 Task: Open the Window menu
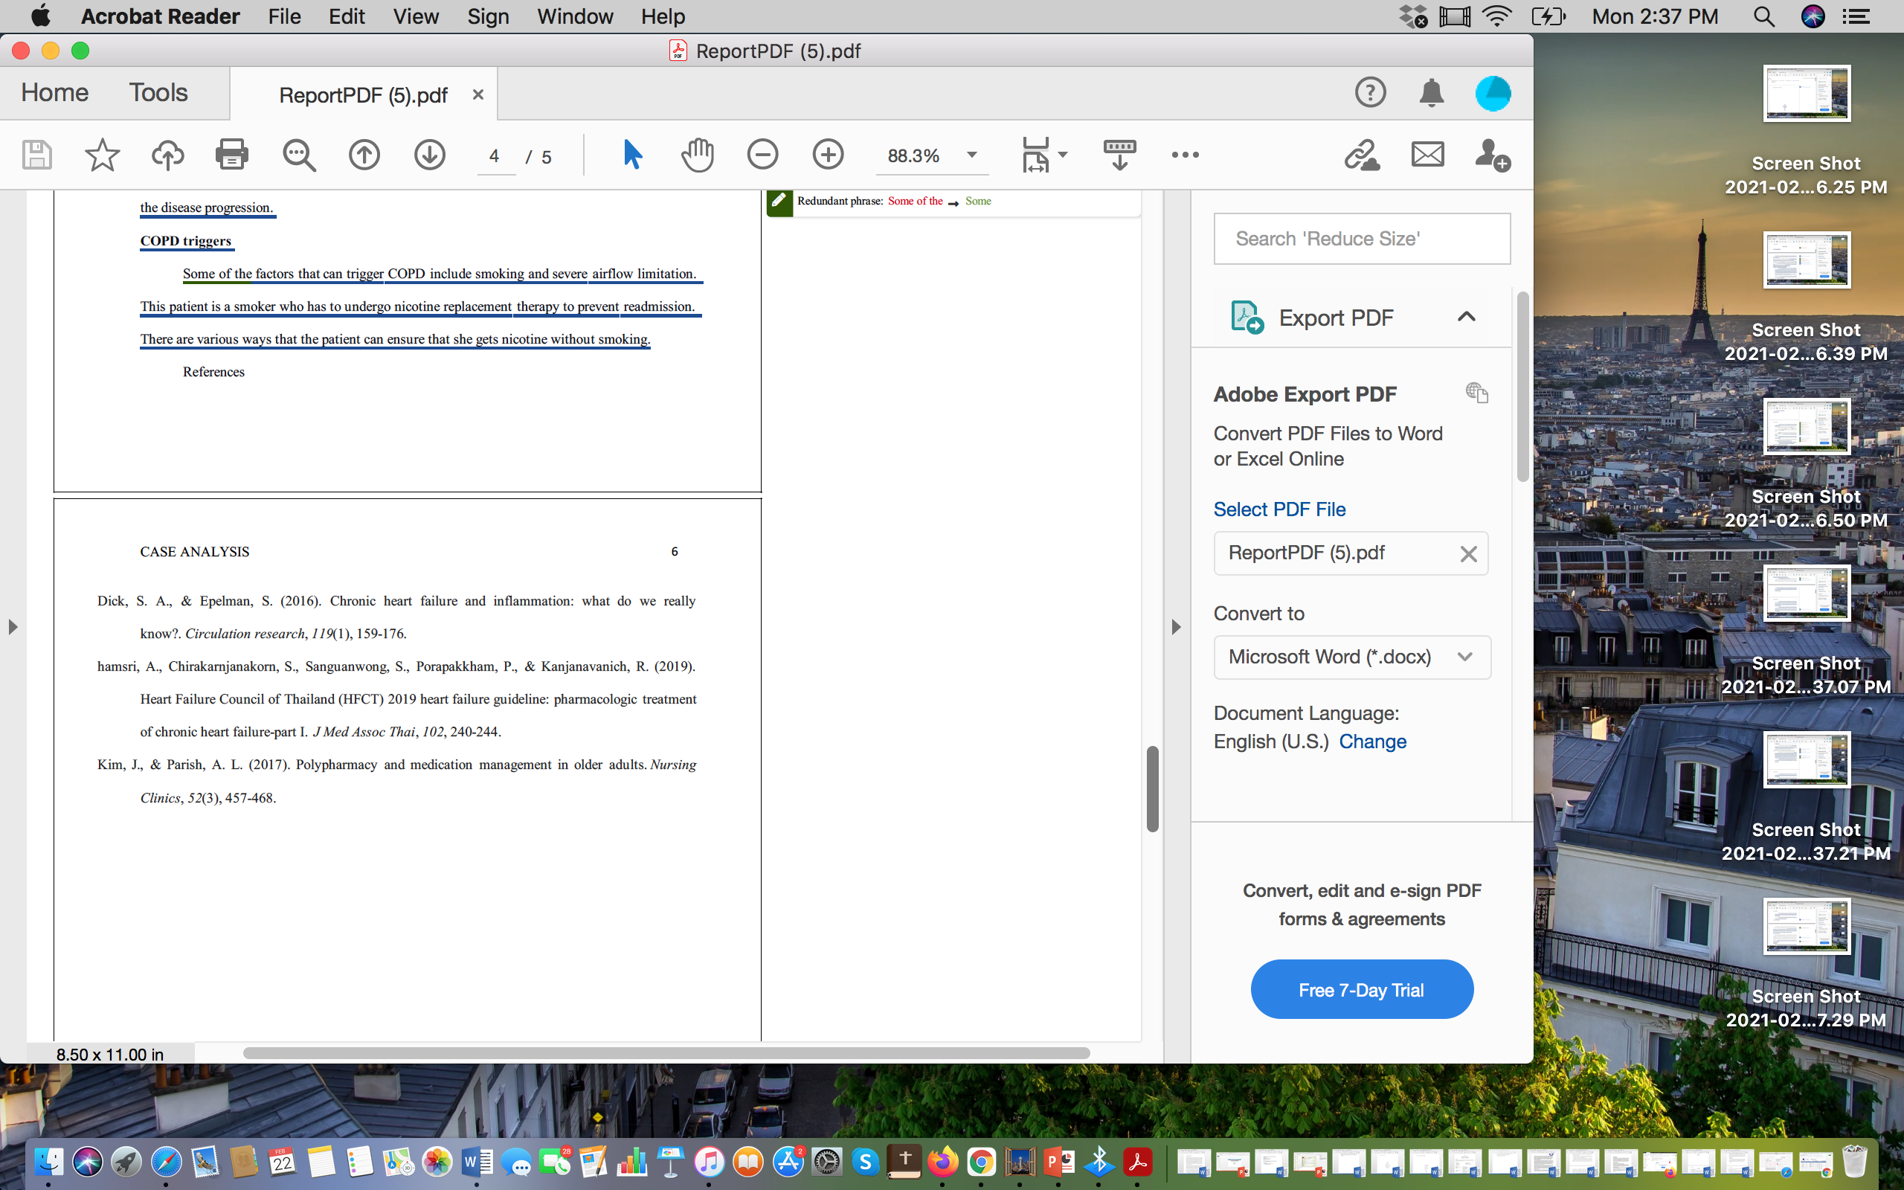click(x=575, y=16)
